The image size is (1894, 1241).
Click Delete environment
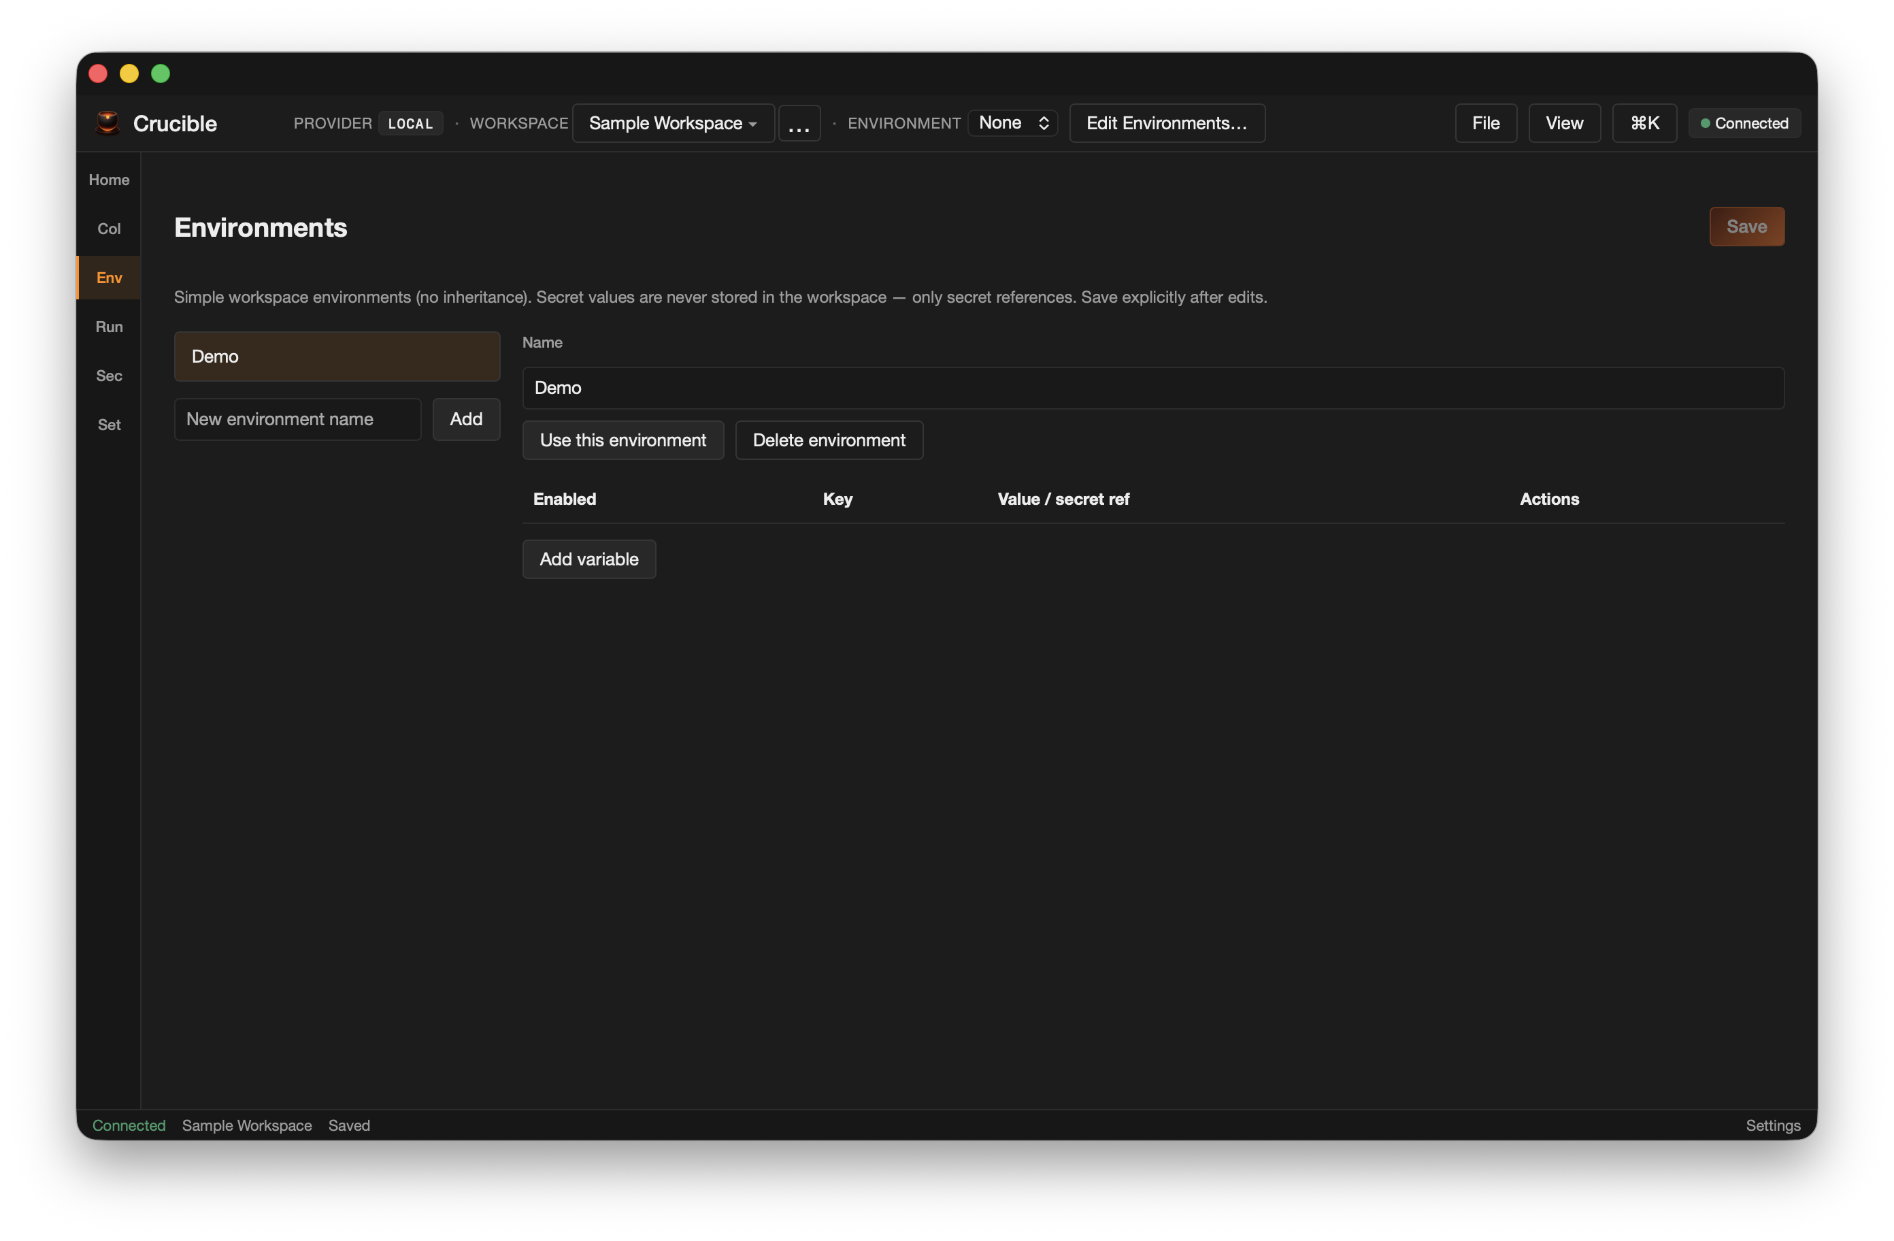click(x=829, y=440)
